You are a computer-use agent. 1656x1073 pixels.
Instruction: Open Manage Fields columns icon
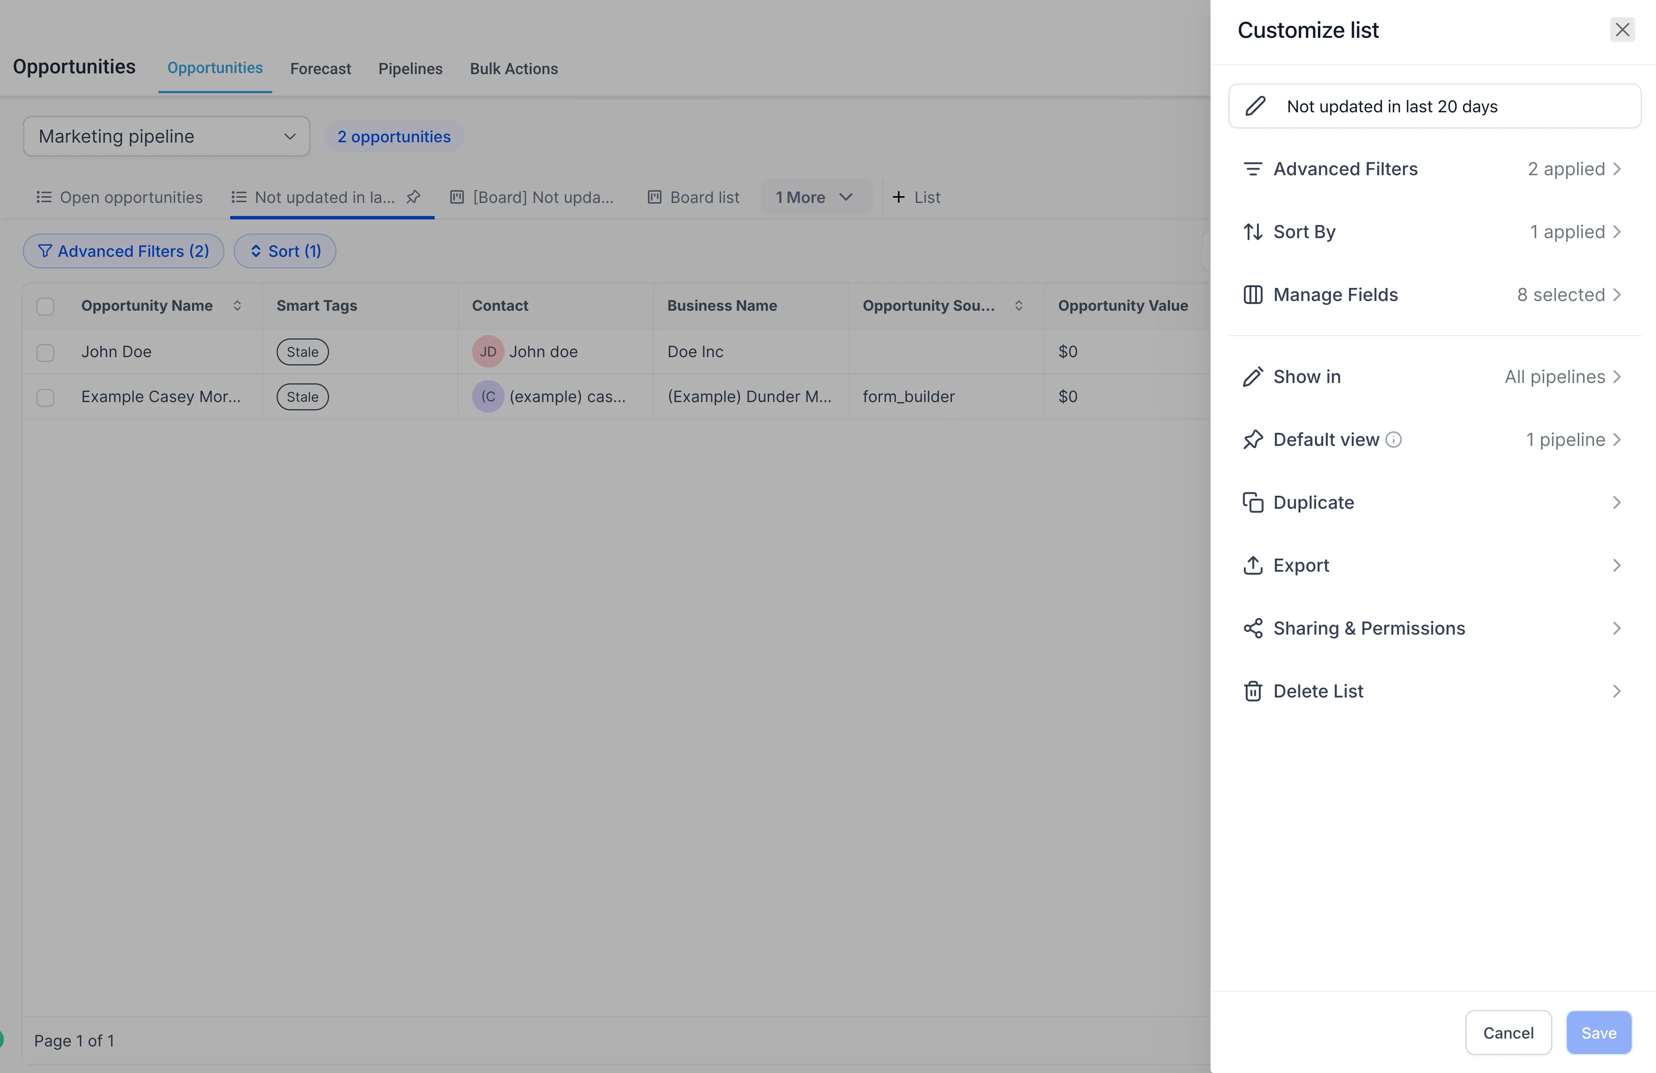click(1253, 294)
